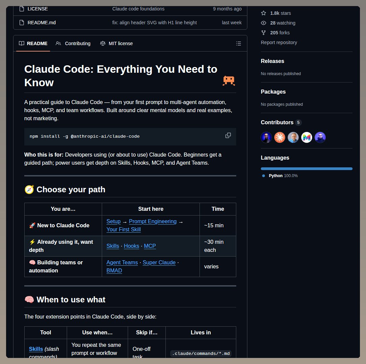366x364 pixels.
Task: Follow the Hooks link
Action: coord(131,246)
